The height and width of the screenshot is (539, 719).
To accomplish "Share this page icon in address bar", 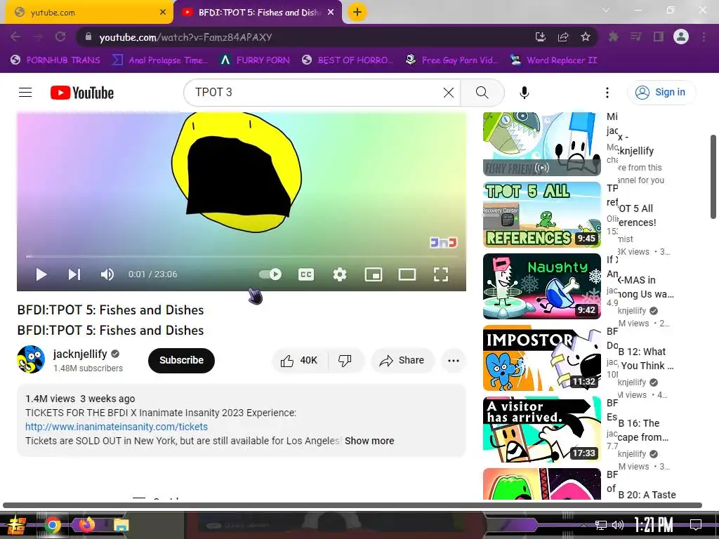I will [x=563, y=37].
